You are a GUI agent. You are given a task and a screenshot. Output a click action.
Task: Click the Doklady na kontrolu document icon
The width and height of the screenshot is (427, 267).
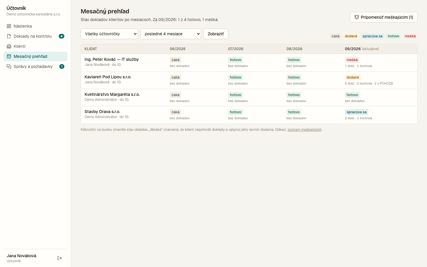point(9,36)
